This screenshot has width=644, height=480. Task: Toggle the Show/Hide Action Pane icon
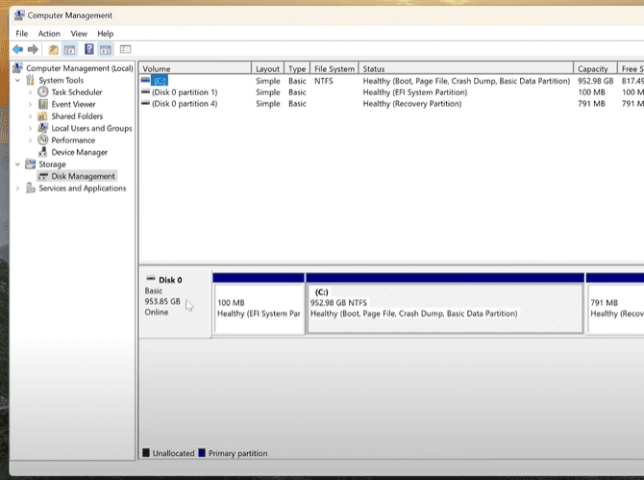click(x=106, y=49)
